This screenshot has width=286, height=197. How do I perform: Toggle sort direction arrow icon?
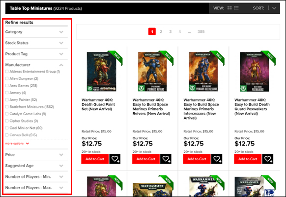(268, 8)
